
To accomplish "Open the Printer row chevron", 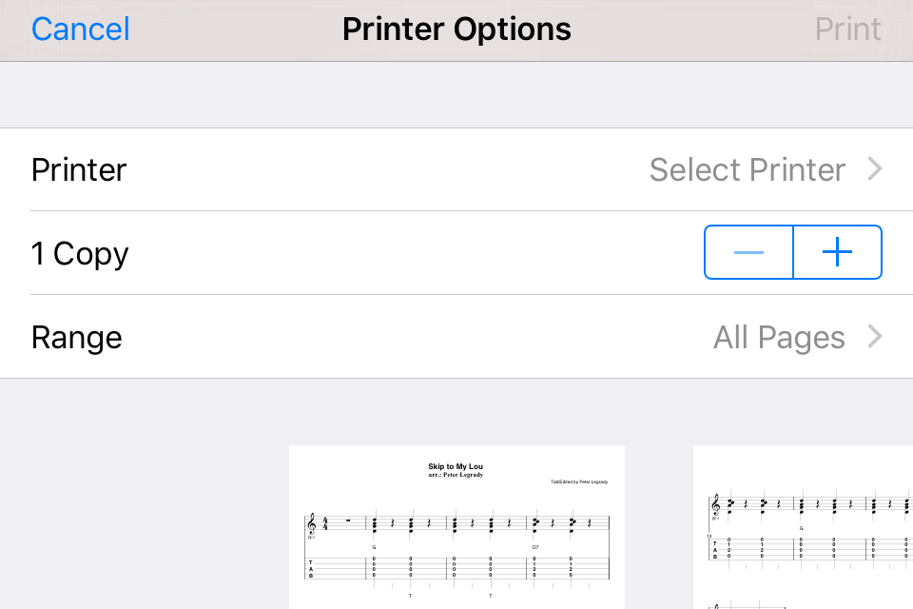I will click(x=876, y=169).
